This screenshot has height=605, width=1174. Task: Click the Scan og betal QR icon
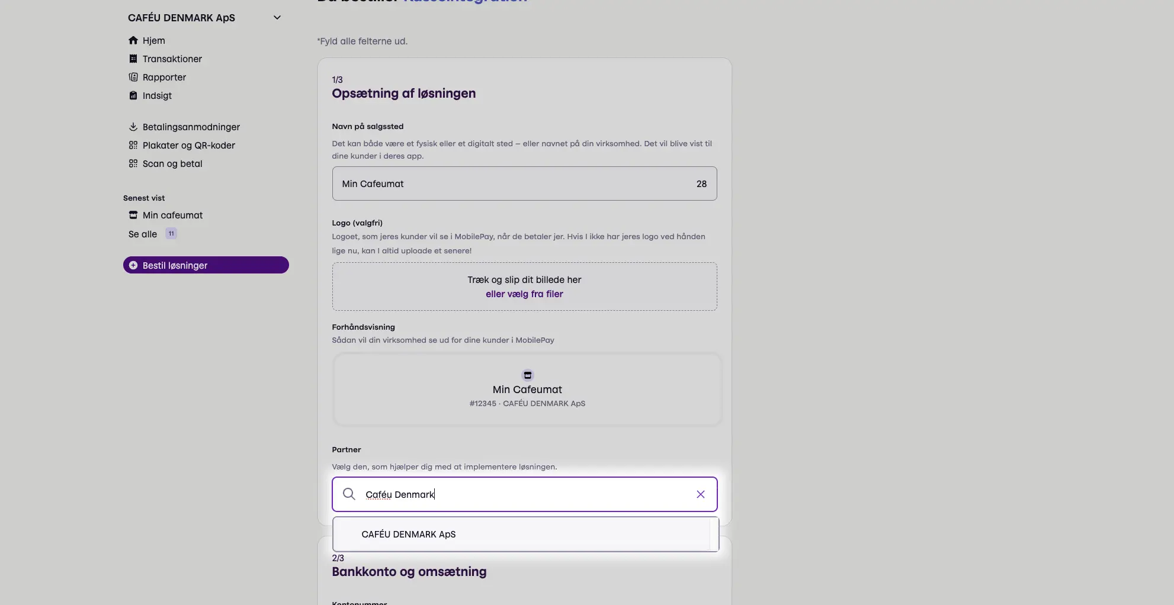tap(133, 163)
